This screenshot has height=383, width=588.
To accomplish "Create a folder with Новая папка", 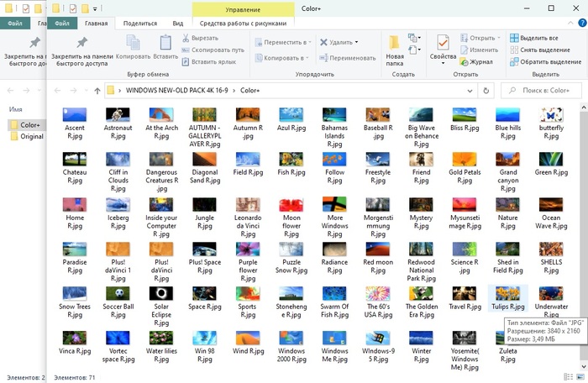I will point(395,50).
